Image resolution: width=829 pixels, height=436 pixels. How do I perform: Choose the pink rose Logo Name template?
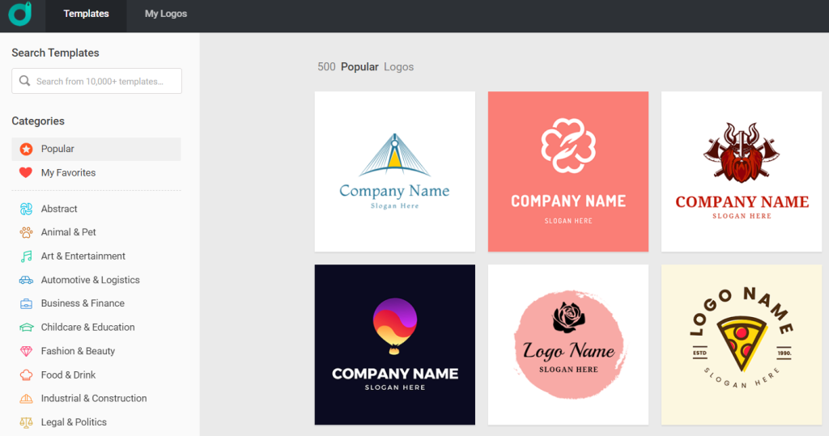[x=568, y=345]
